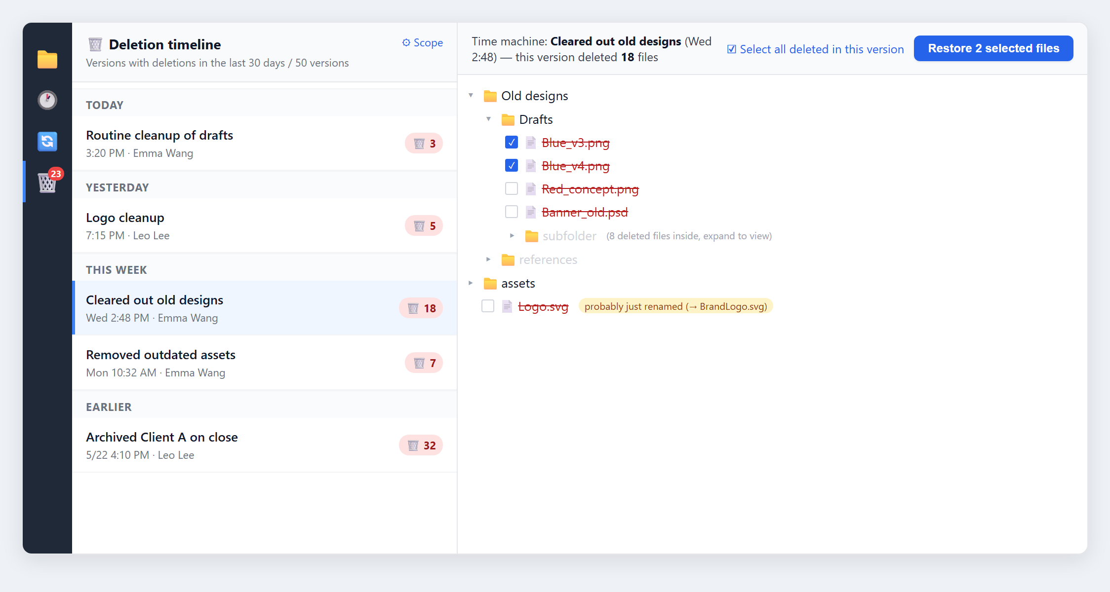
Task: Click the Drafts folder icon
Action: 508,119
